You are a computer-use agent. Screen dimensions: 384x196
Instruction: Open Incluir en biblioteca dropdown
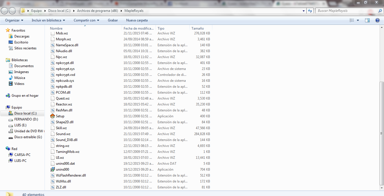point(48,20)
